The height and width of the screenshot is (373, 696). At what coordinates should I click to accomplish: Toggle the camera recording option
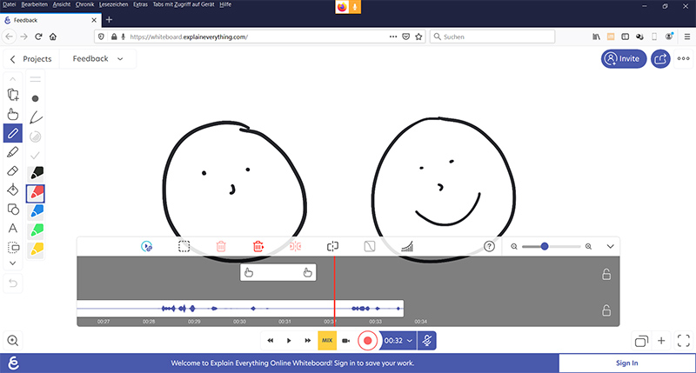click(x=346, y=341)
